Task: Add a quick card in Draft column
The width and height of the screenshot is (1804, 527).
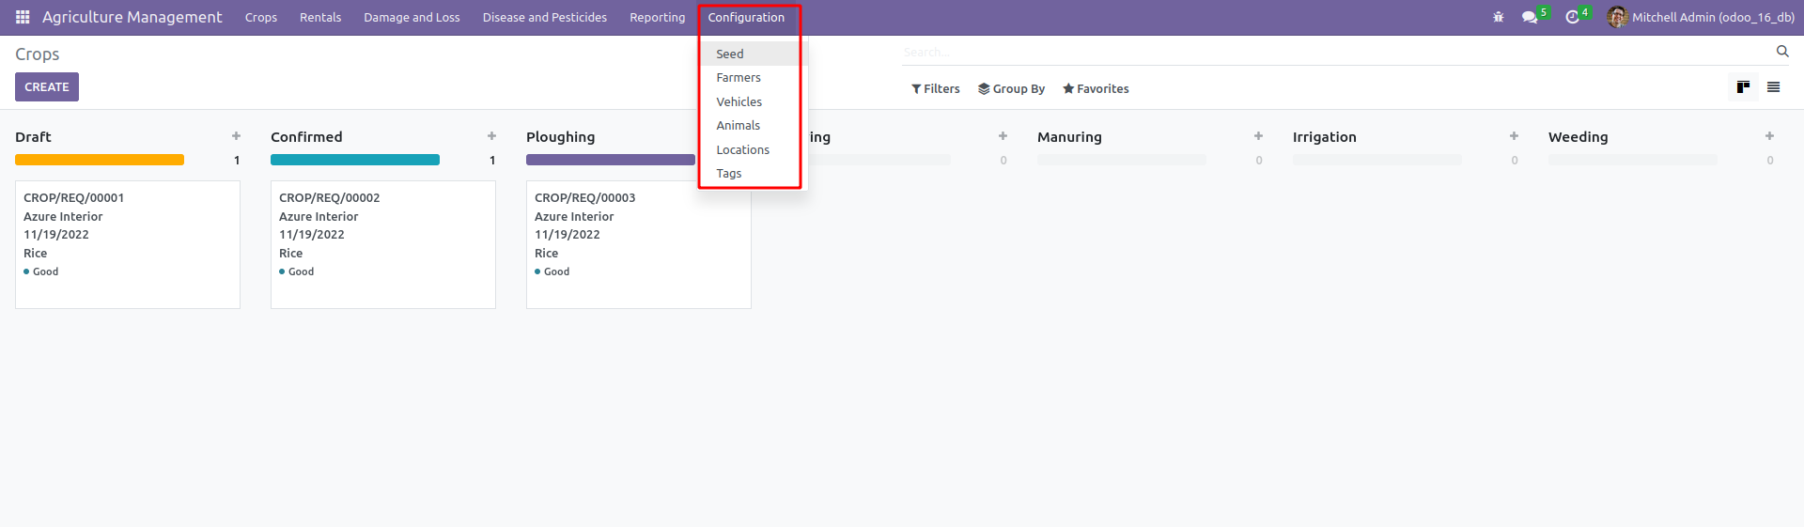Action: coord(236,136)
